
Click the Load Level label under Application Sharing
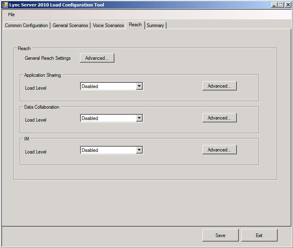pyautogui.click(x=36, y=88)
